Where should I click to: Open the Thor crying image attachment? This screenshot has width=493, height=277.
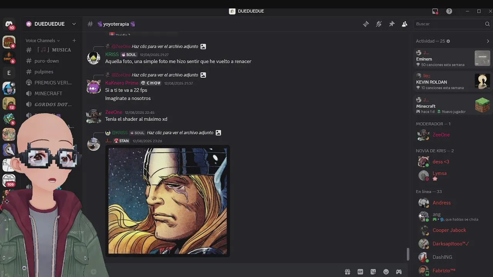tap(168, 201)
